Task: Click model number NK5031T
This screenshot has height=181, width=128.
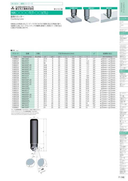Action: coord(25,90)
